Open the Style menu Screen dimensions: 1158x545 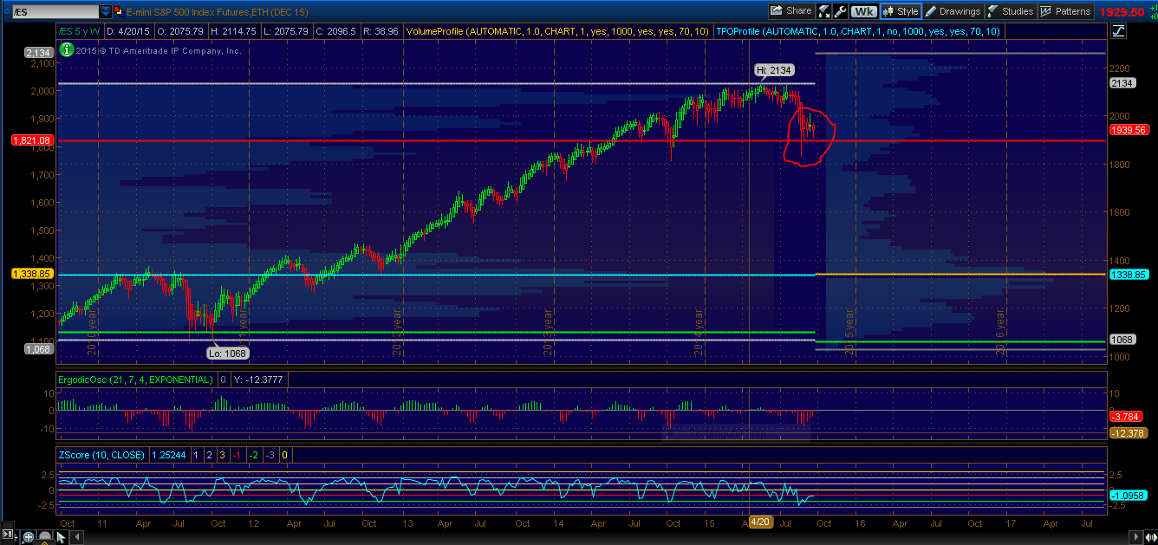click(901, 11)
